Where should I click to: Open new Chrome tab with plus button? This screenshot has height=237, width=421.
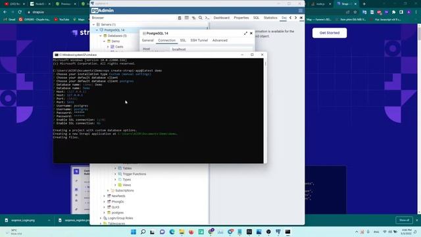[364, 4]
